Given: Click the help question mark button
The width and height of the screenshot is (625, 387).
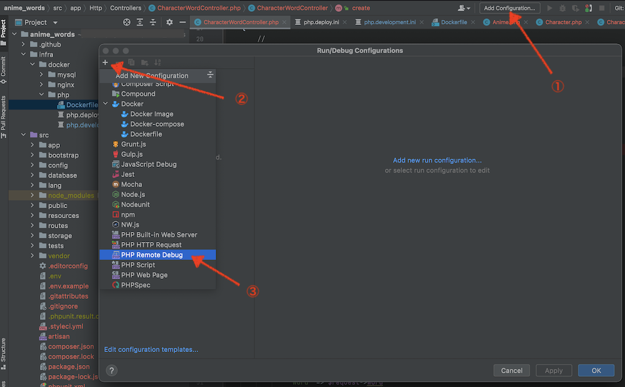Looking at the screenshot, I should click(x=112, y=371).
